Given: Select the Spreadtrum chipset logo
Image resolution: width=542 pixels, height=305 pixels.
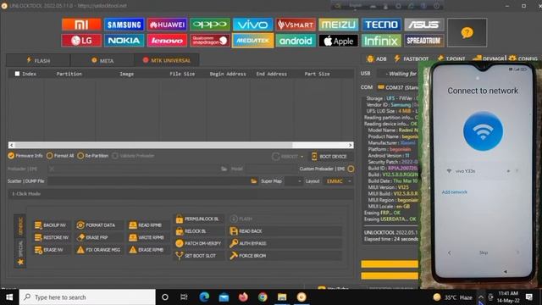Looking at the screenshot, I should 424,41.
